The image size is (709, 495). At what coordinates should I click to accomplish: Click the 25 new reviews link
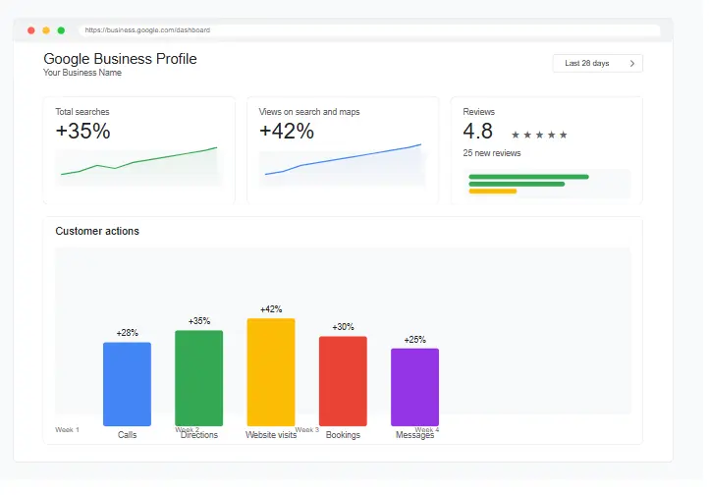coord(492,153)
